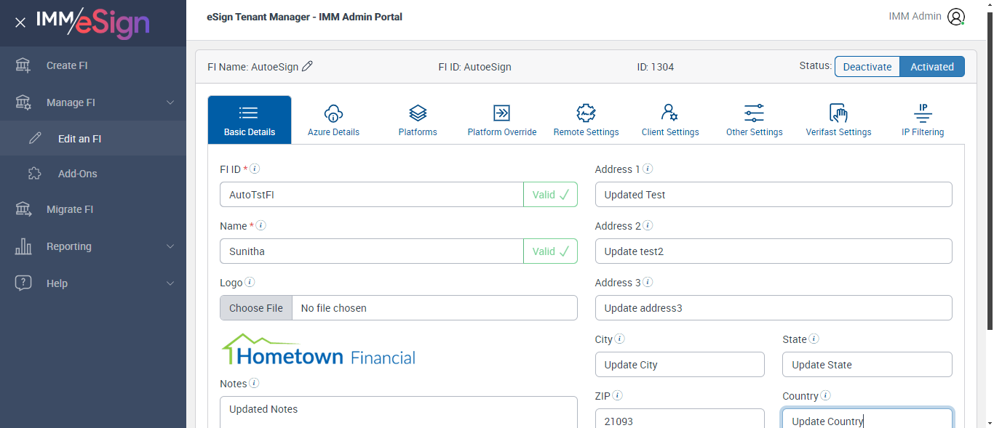Viewport: 994px width, 428px height.
Task: Open the IMM Admin user profile icon
Action: 956,17
